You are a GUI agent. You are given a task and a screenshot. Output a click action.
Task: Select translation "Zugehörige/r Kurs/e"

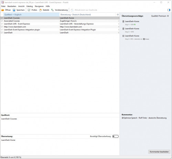[68, 21]
